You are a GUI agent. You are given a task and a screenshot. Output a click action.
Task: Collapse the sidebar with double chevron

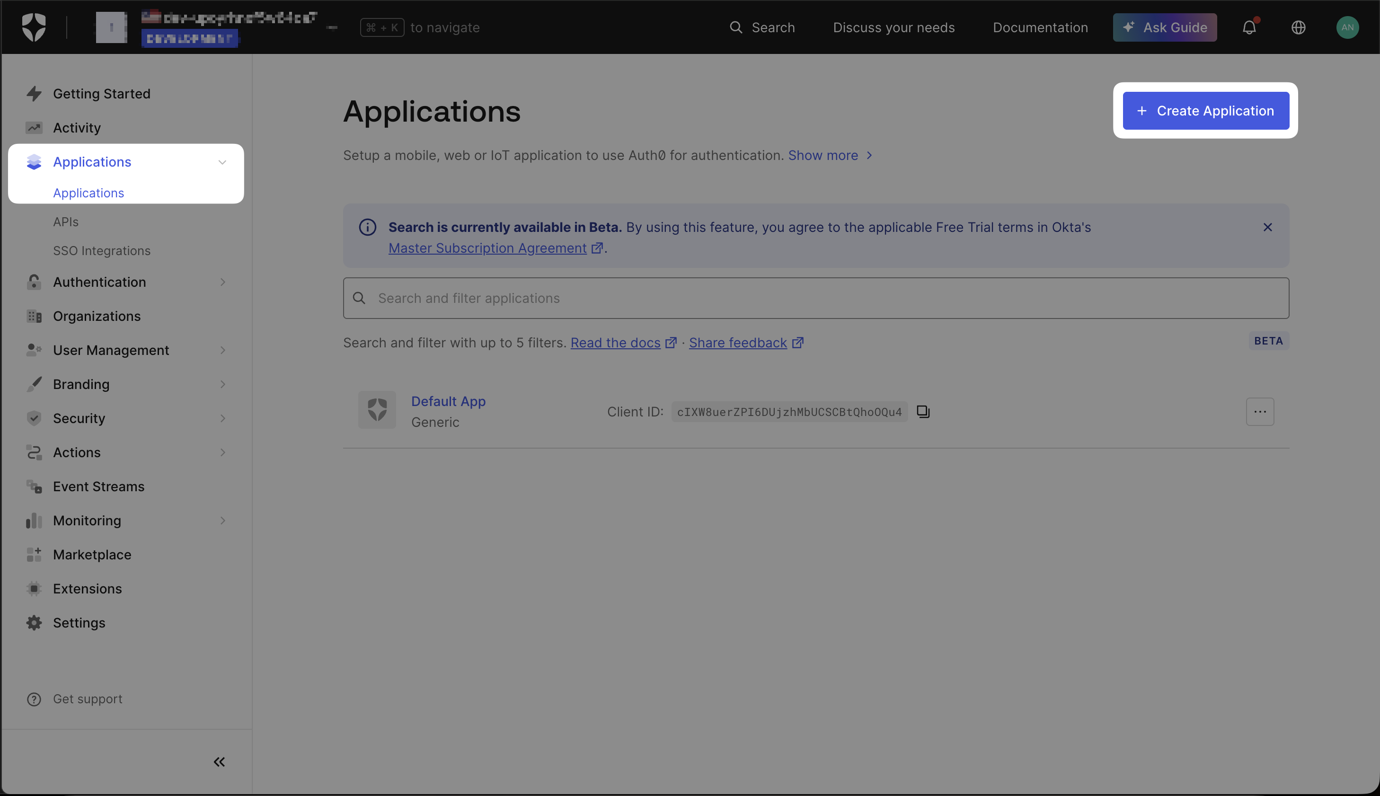[219, 762]
